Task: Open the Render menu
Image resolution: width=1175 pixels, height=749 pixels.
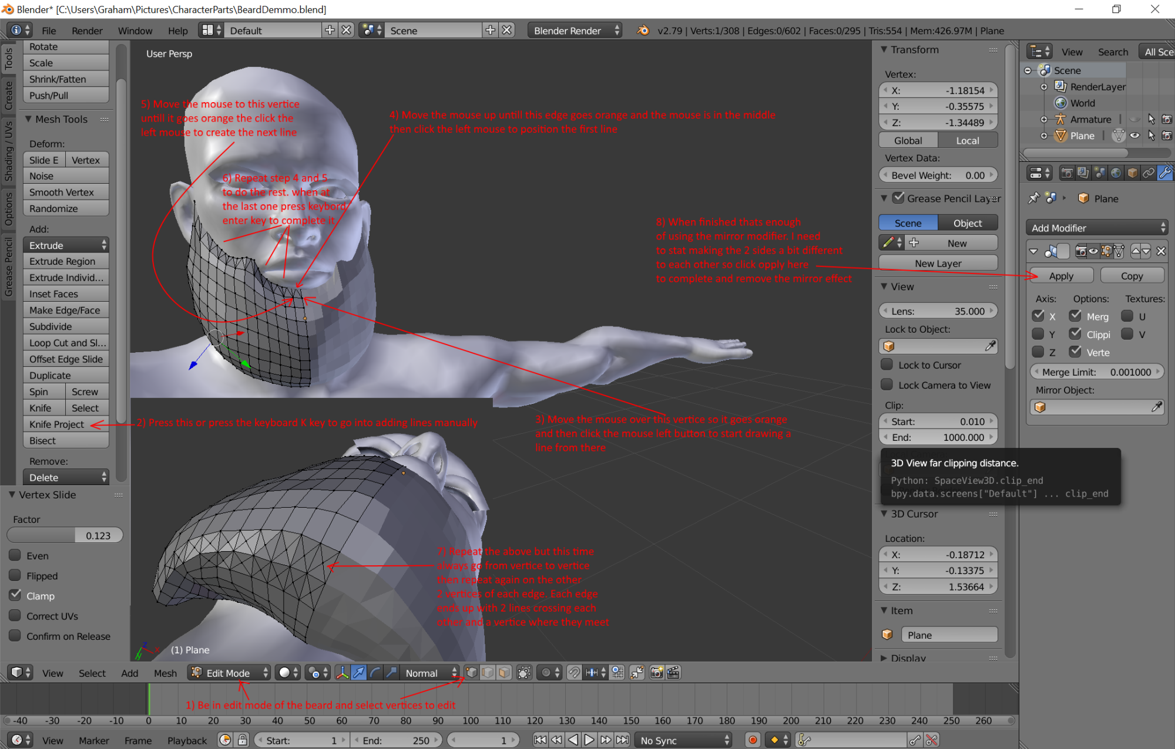Action: [87, 31]
